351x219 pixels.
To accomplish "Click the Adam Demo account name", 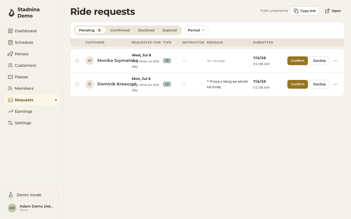I will tap(36, 206).
